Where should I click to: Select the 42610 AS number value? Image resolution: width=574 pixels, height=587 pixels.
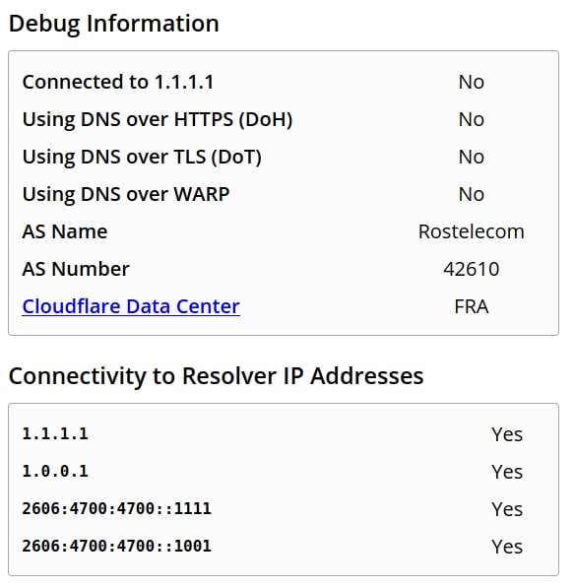pyautogui.click(x=471, y=269)
